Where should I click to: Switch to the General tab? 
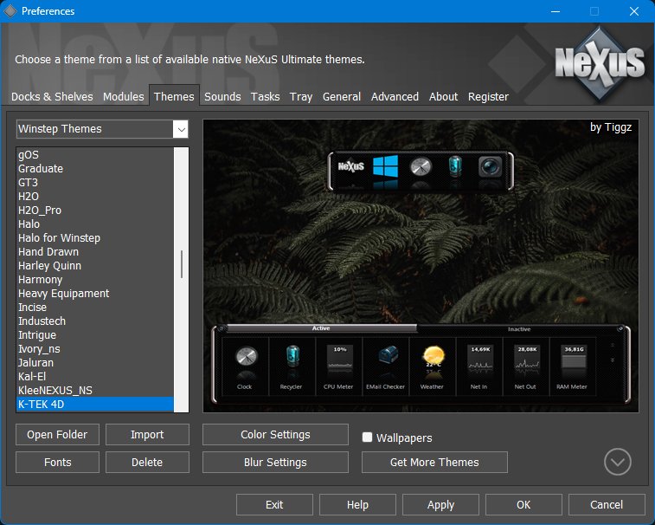coord(342,97)
